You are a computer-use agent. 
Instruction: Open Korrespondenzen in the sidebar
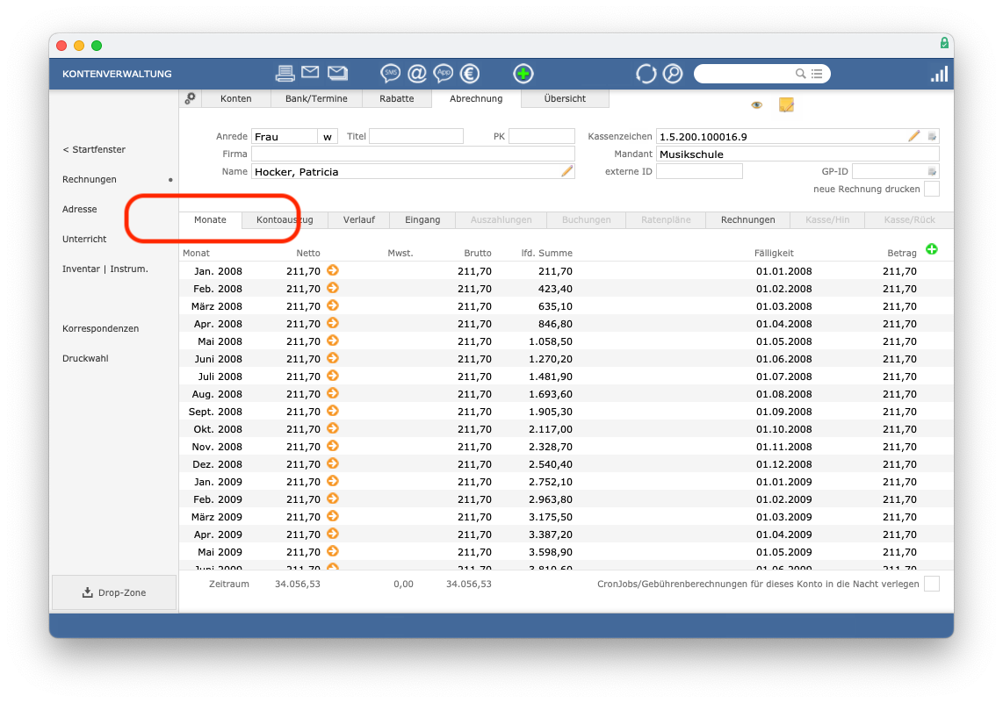tap(100, 328)
